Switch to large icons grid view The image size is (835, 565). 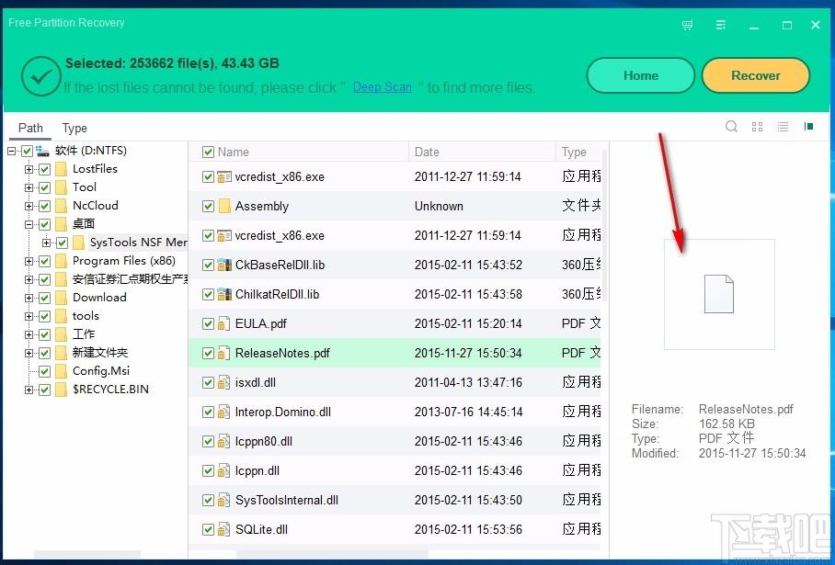coord(757,127)
